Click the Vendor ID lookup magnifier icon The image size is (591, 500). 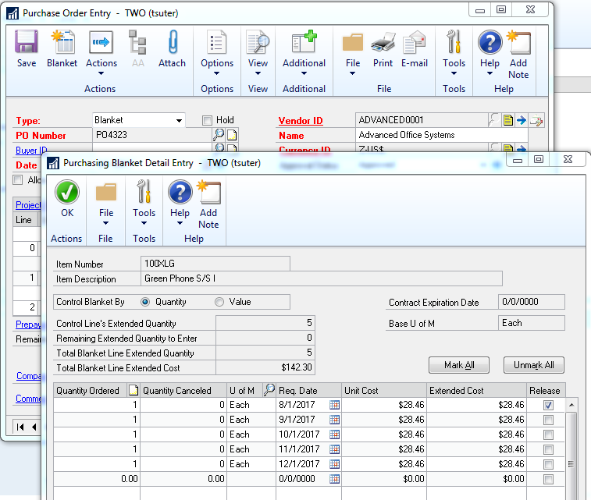pyautogui.click(x=494, y=120)
